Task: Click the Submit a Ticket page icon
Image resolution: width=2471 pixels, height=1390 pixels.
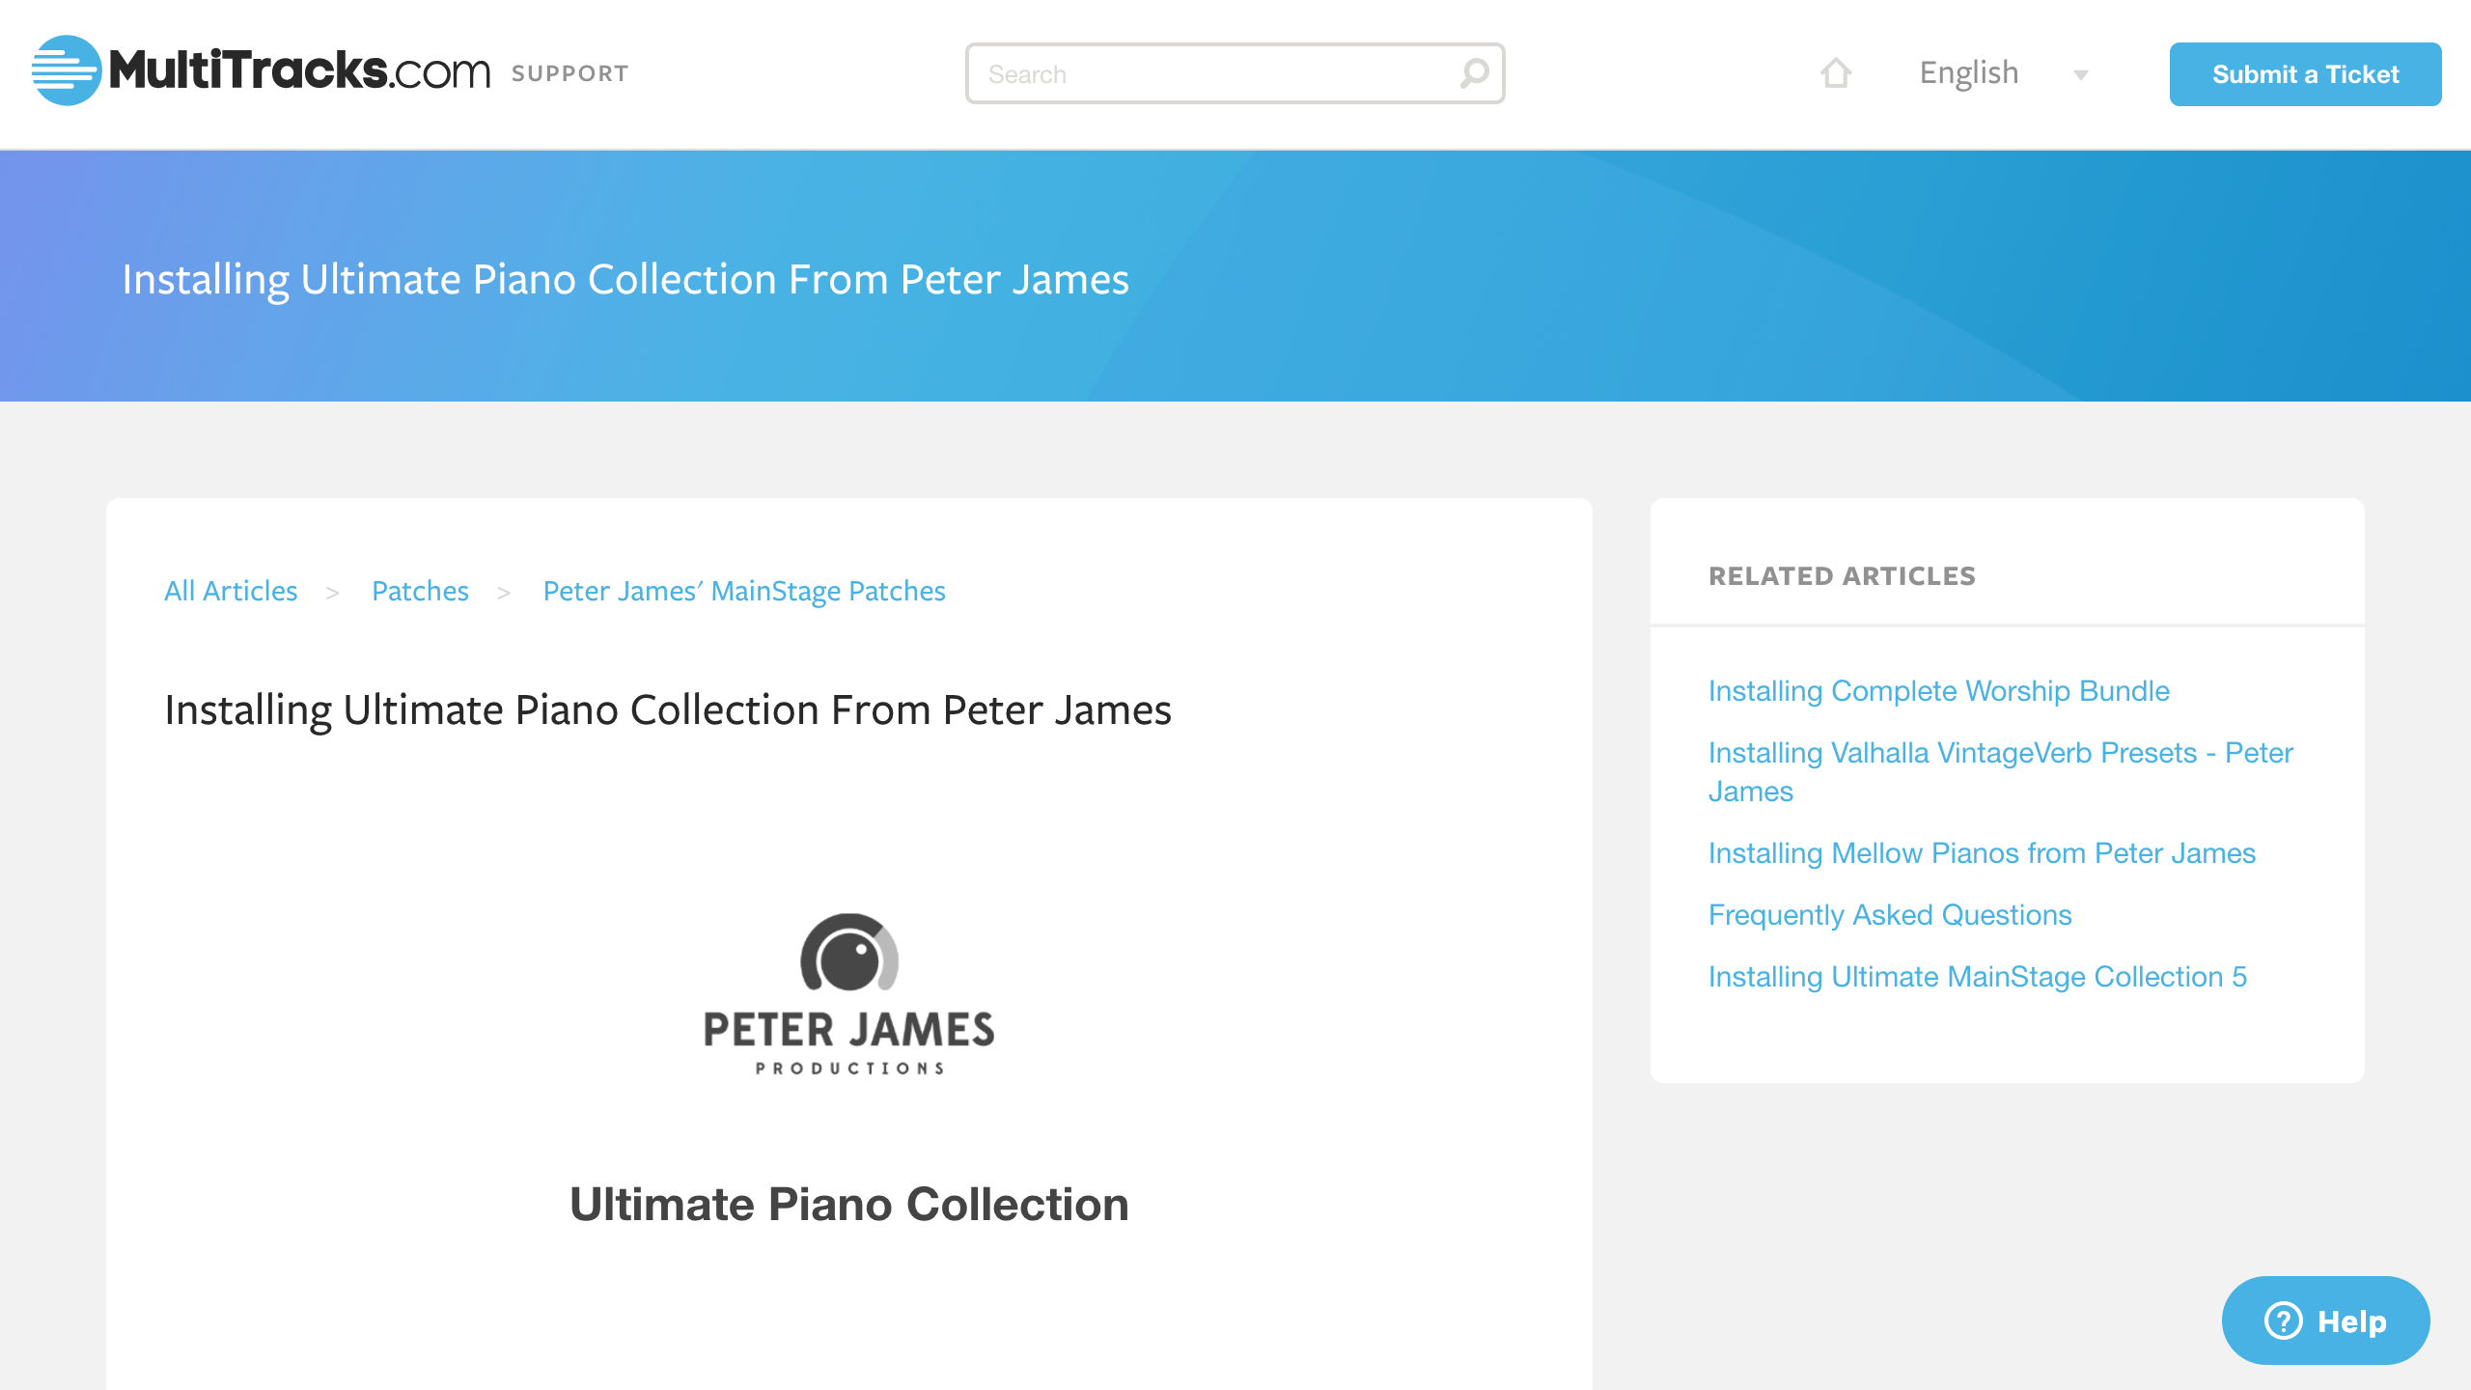Action: [x=2305, y=74]
